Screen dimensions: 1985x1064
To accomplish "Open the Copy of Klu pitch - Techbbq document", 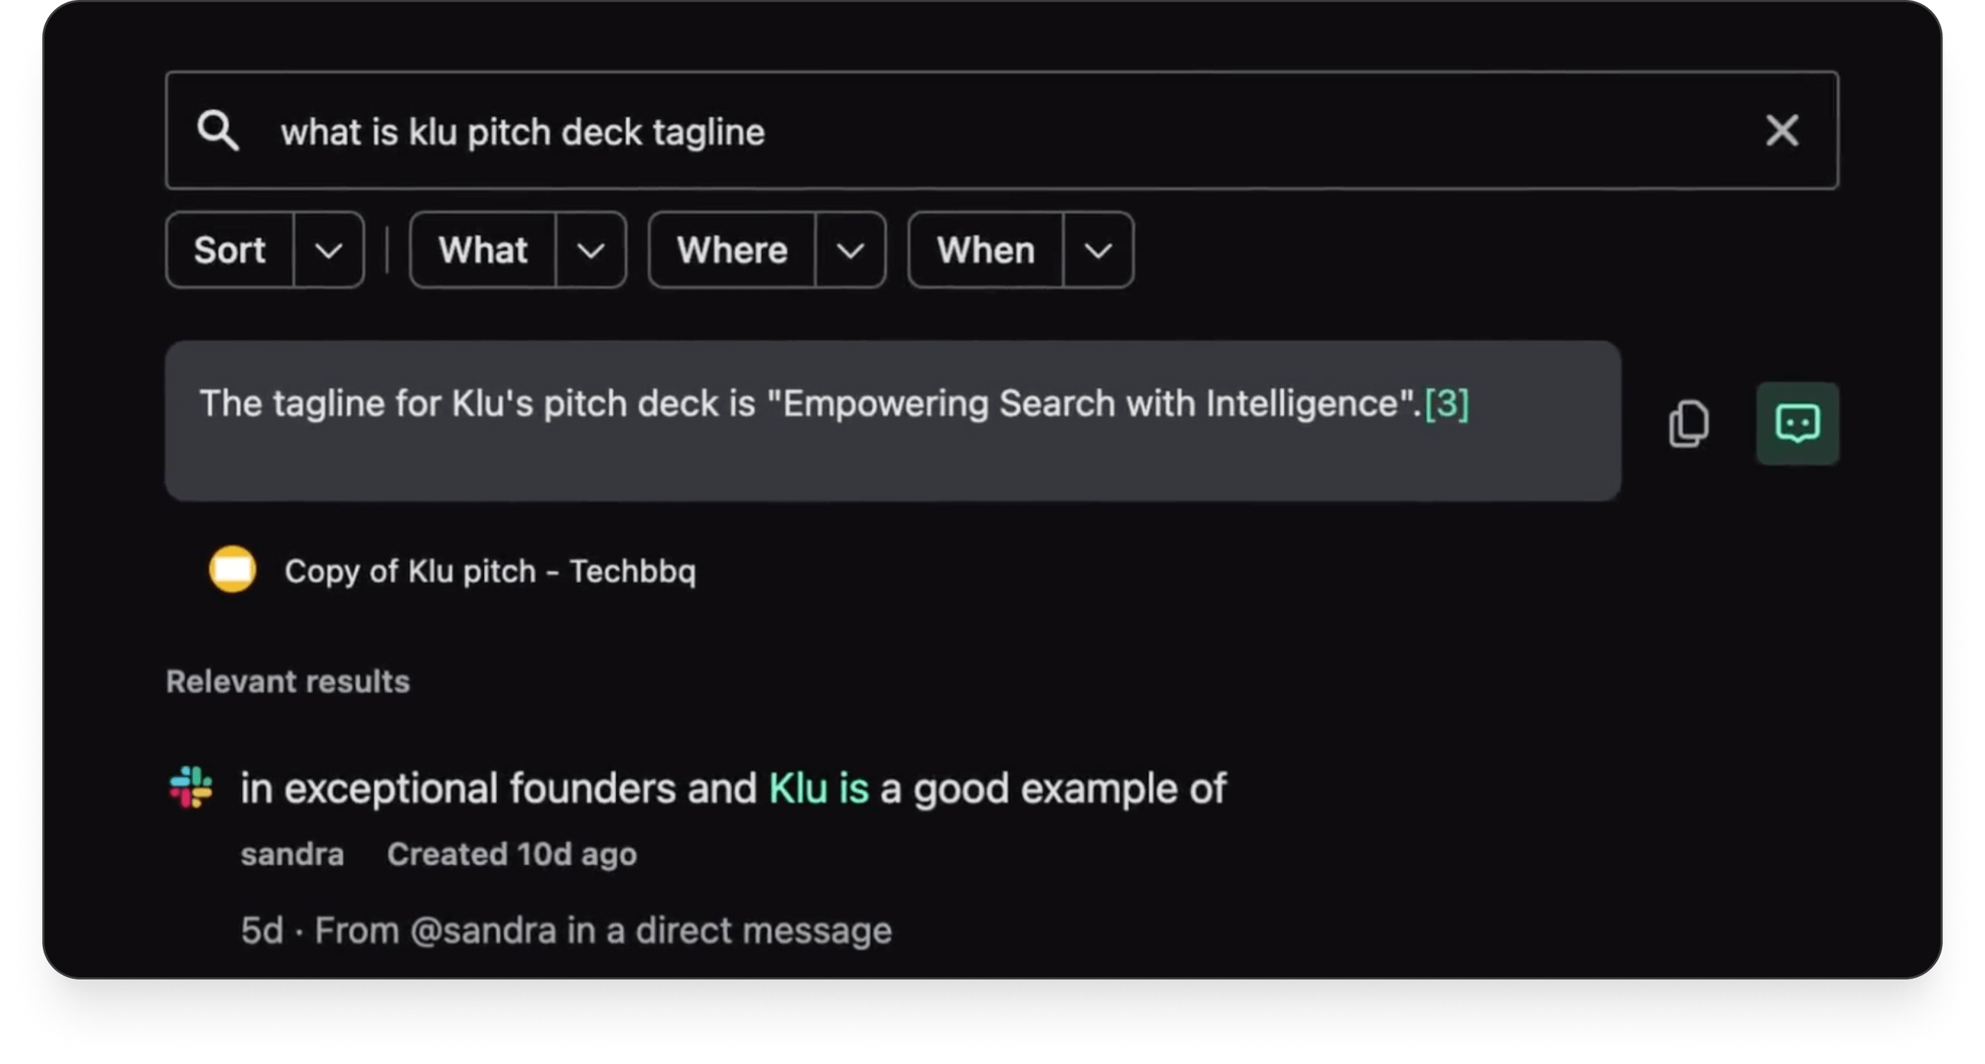I will (492, 570).
